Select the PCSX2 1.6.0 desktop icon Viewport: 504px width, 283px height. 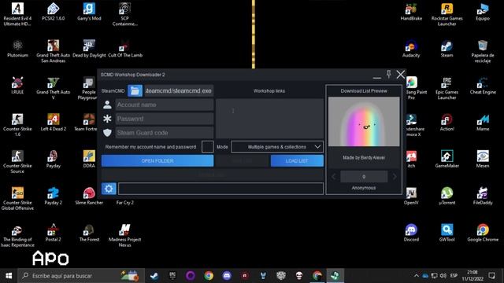pyautogui.click(x=53, y=12)
